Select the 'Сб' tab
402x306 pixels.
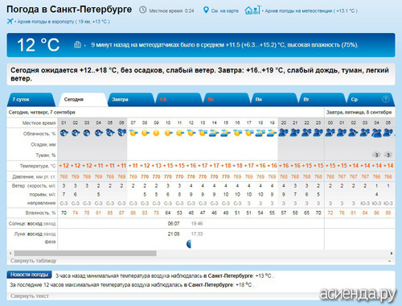coord(178,99)
